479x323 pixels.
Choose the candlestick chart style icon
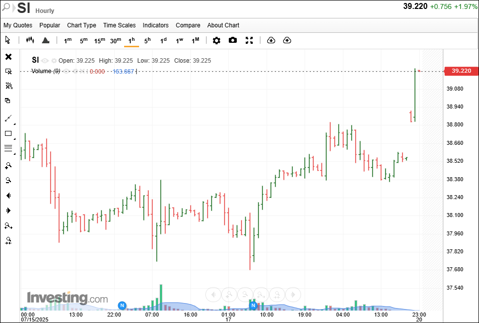tap(30, 40)
